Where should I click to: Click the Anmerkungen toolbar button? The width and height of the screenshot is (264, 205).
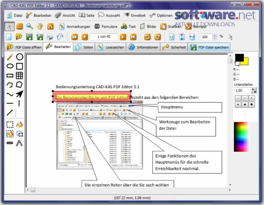point(74,26)
